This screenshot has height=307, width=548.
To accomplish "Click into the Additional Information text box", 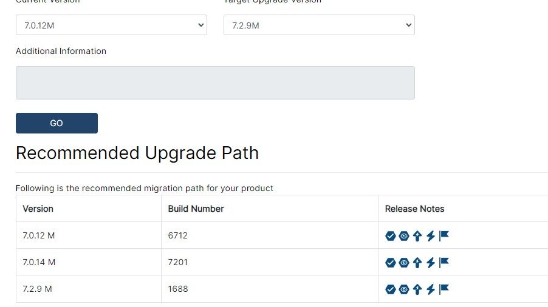I will click(x=215, y=83).
